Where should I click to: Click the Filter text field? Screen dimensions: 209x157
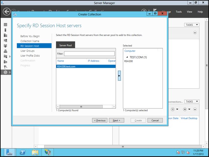coord(89,53)
